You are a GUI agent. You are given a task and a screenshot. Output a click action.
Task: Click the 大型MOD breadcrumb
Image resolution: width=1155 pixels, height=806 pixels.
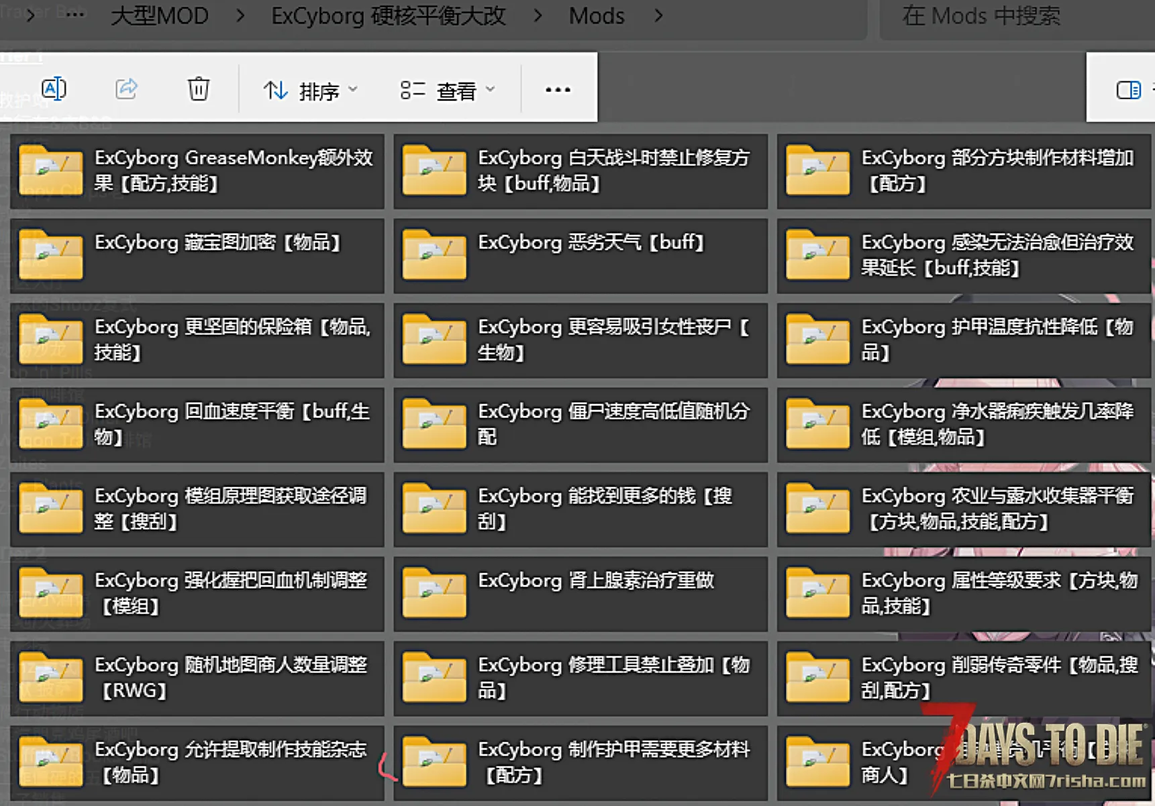160,15
